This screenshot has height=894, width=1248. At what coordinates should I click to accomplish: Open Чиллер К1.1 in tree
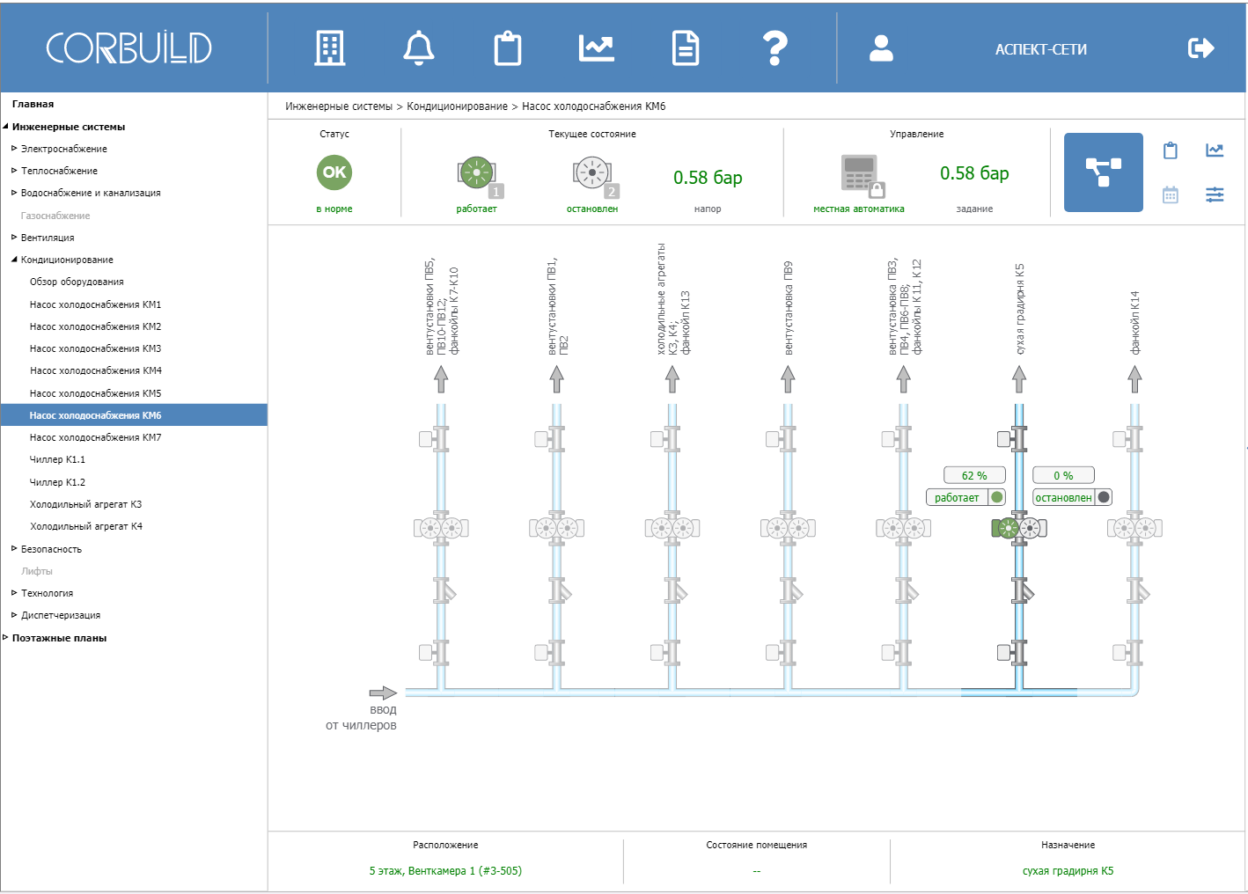pos(57,459)
